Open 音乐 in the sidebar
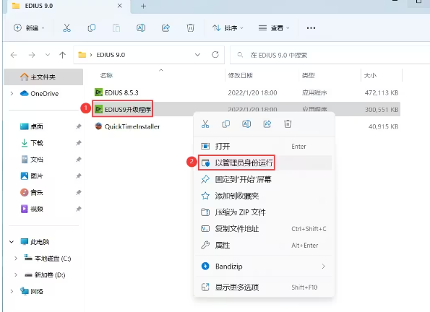 32,192
